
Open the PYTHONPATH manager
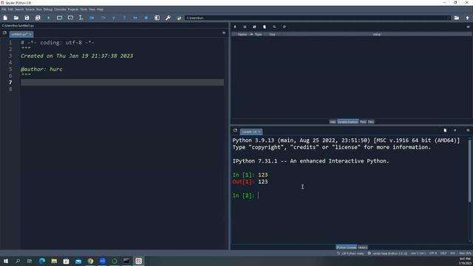pyautogui.click(x=179, y=18)
